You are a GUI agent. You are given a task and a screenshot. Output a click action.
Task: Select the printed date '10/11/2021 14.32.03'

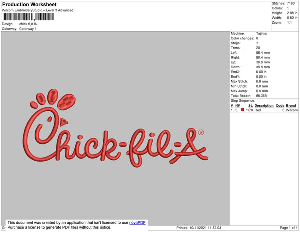tap(205, 228)
